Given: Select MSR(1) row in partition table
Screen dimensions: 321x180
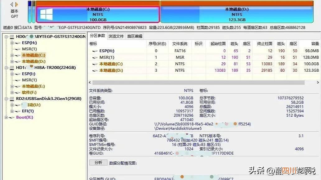Looking at the screenshot, I should 204,57.
